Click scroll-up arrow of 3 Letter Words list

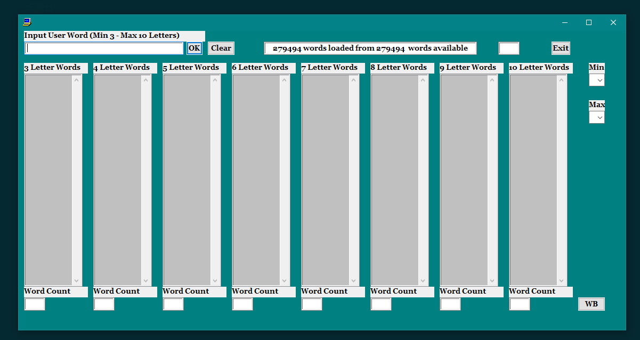click(x=77, y=80)
